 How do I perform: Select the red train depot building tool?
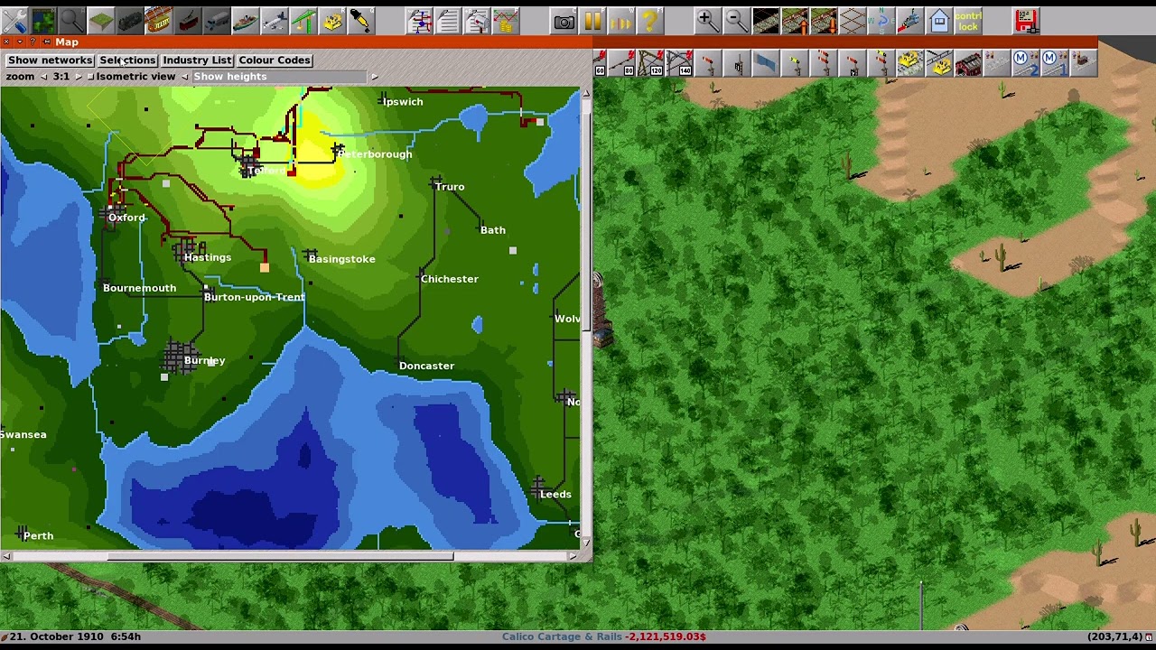(x=968, y=62)
